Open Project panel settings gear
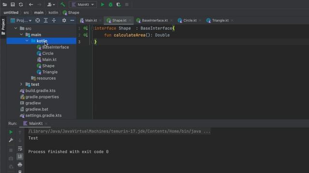Image resolution: width=309 pixels, height=173 pixels. (64, 20)
